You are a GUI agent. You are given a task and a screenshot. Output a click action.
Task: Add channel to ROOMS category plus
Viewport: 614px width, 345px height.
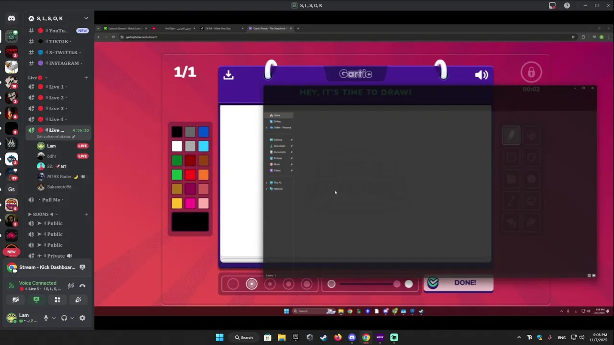tap(86, 214)
